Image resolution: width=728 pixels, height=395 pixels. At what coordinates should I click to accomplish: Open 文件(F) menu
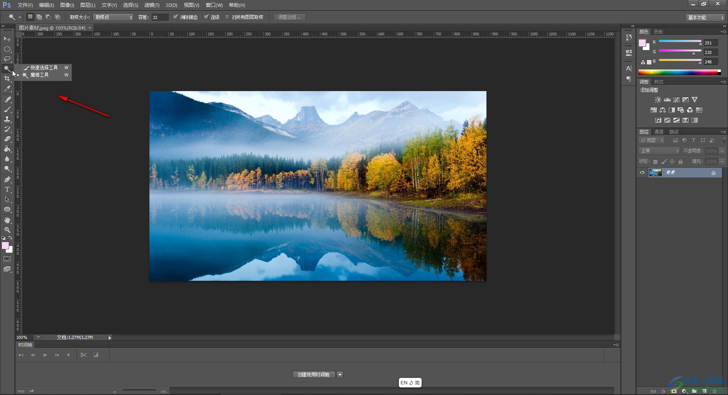(x=25, y=5)
